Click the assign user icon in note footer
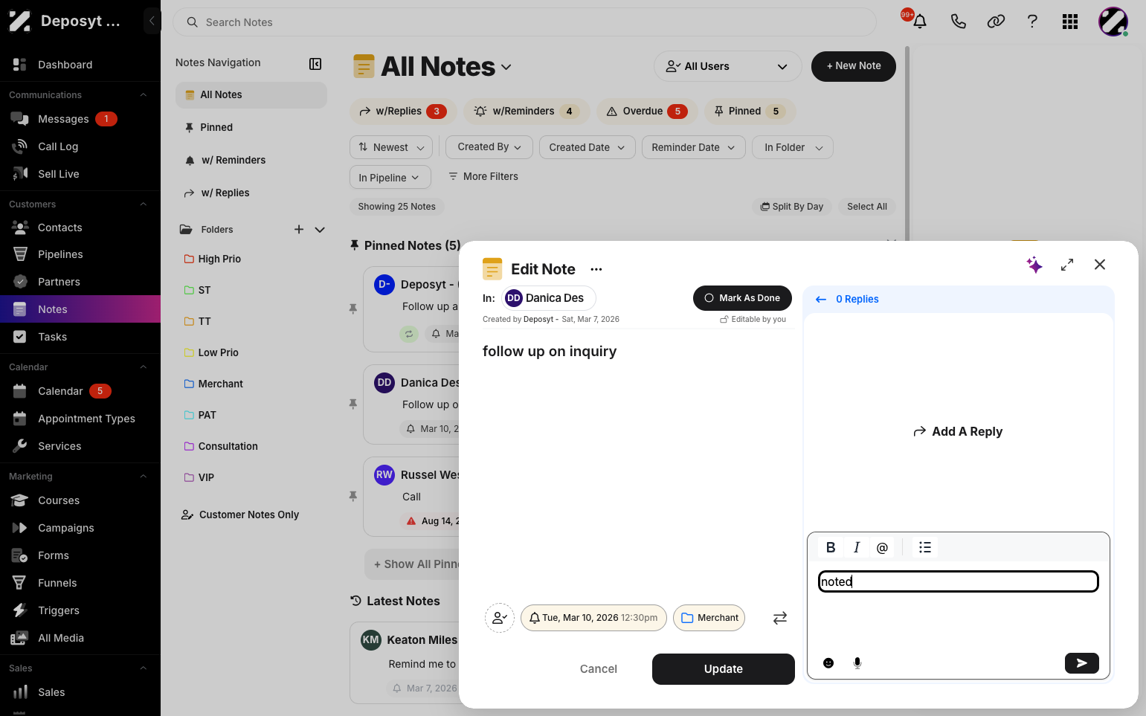Screen dimensions: 1146x716 (x=500, y=618)
